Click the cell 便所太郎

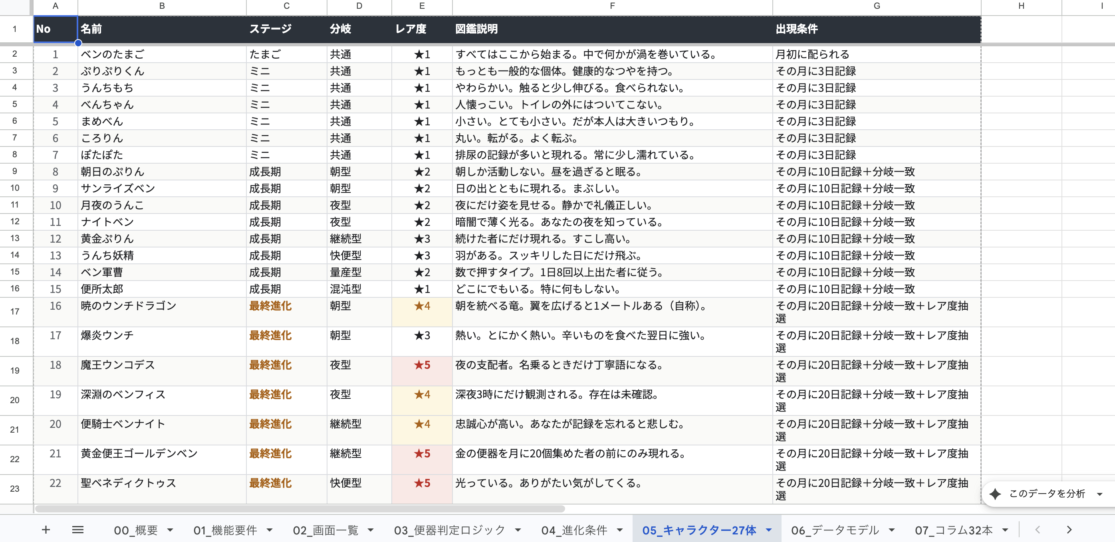point(162,289)
